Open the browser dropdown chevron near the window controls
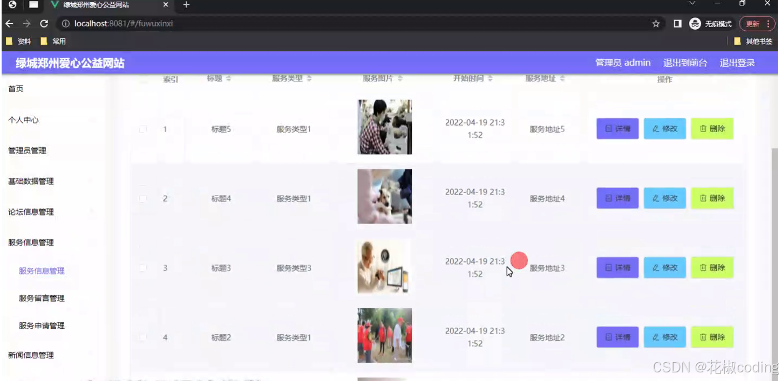Viewport: 781px width, 381px height. (x=692, y=4)
